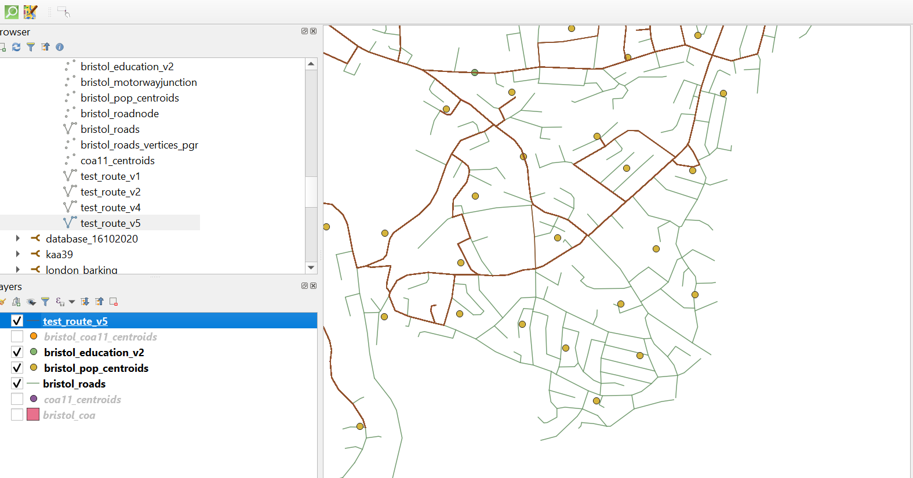Add a new group in Layers panel
Screen dimensions: 913x478
16,302
